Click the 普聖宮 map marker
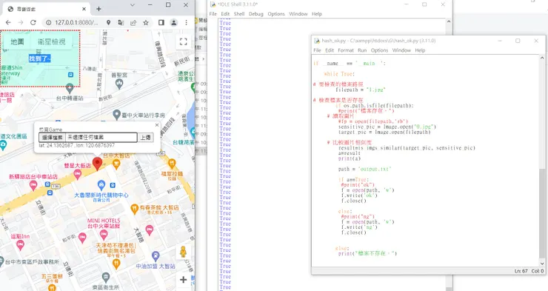Viewport: 548px width, 291px height. [x=119, y=84]
